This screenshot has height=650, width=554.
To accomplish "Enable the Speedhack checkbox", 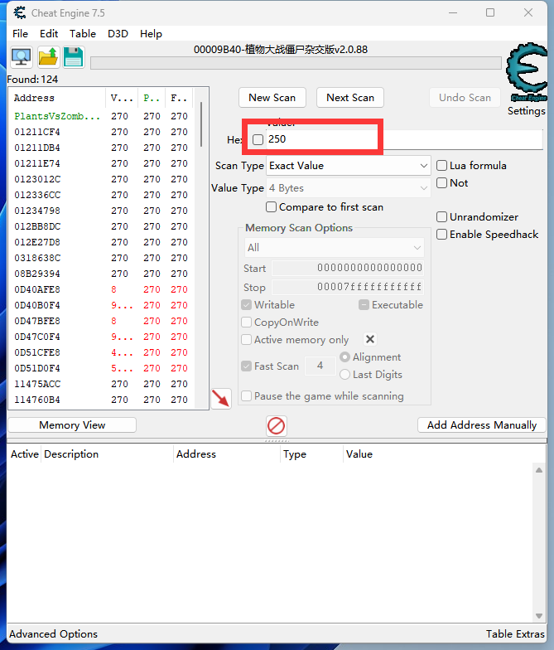I will [442, 235].
